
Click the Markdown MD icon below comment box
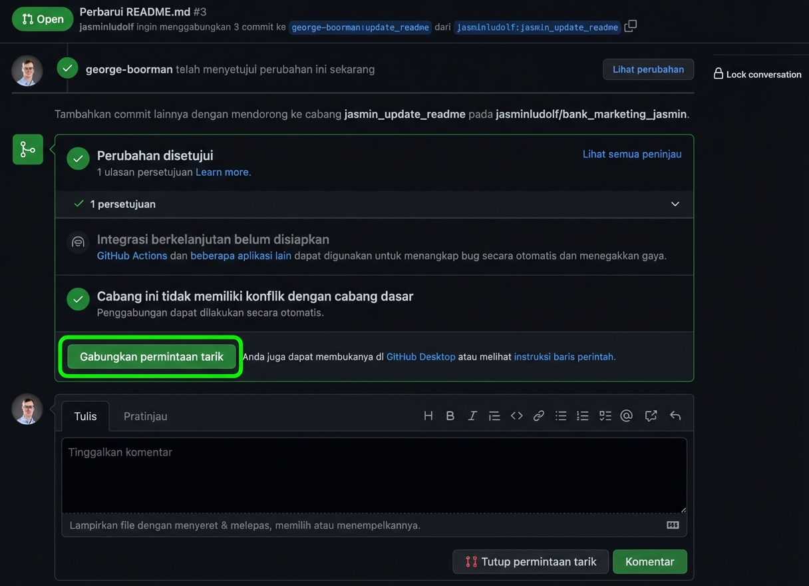673,525
